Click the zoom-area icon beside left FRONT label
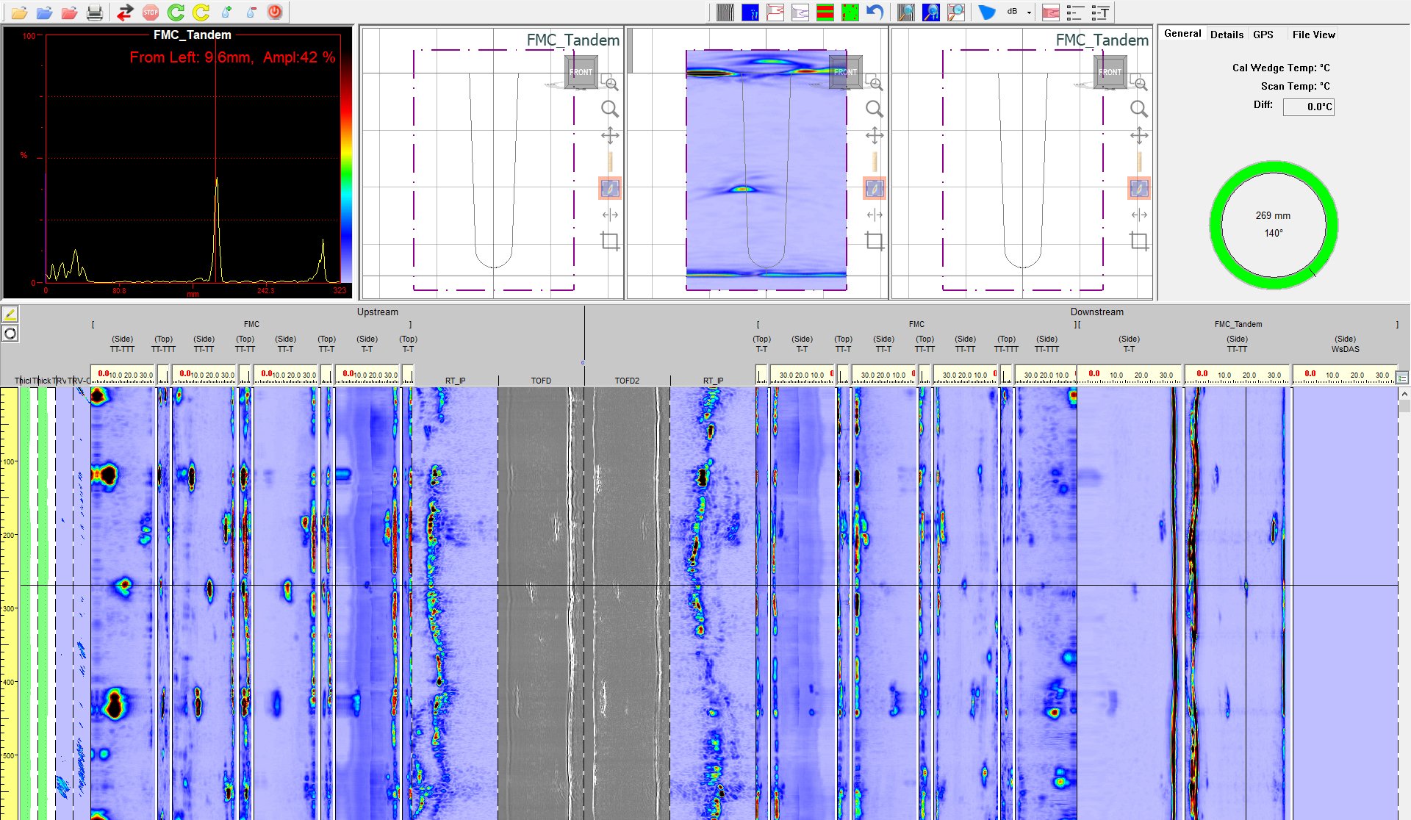Viewport: 1411px width, 820px height. 610,82
